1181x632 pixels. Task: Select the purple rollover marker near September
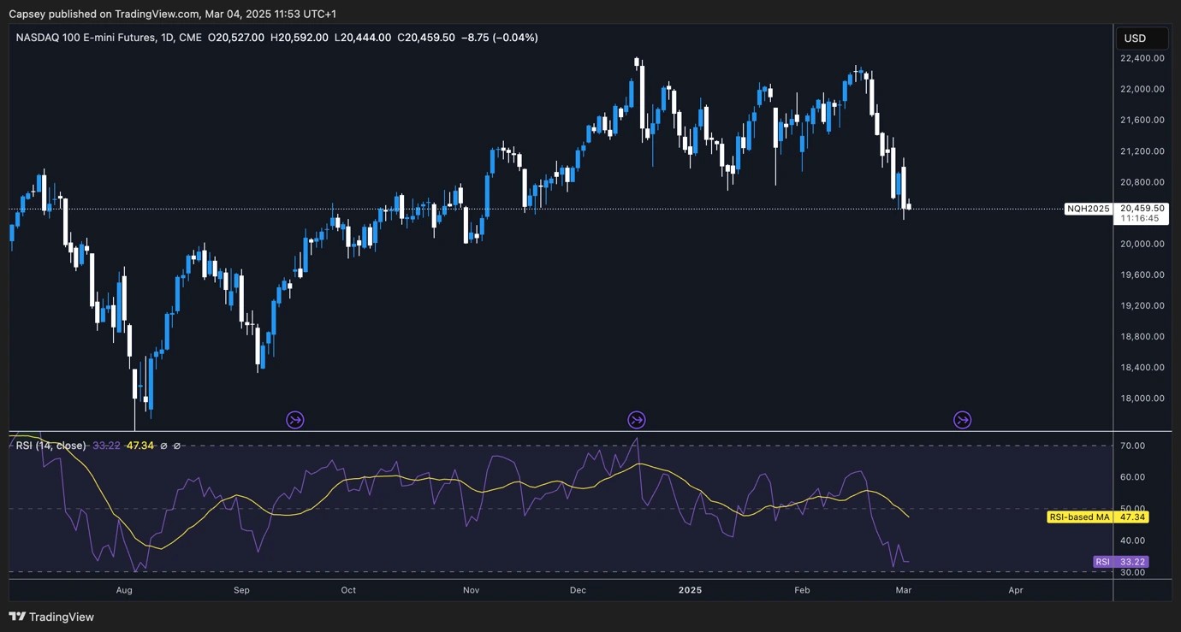294,420
